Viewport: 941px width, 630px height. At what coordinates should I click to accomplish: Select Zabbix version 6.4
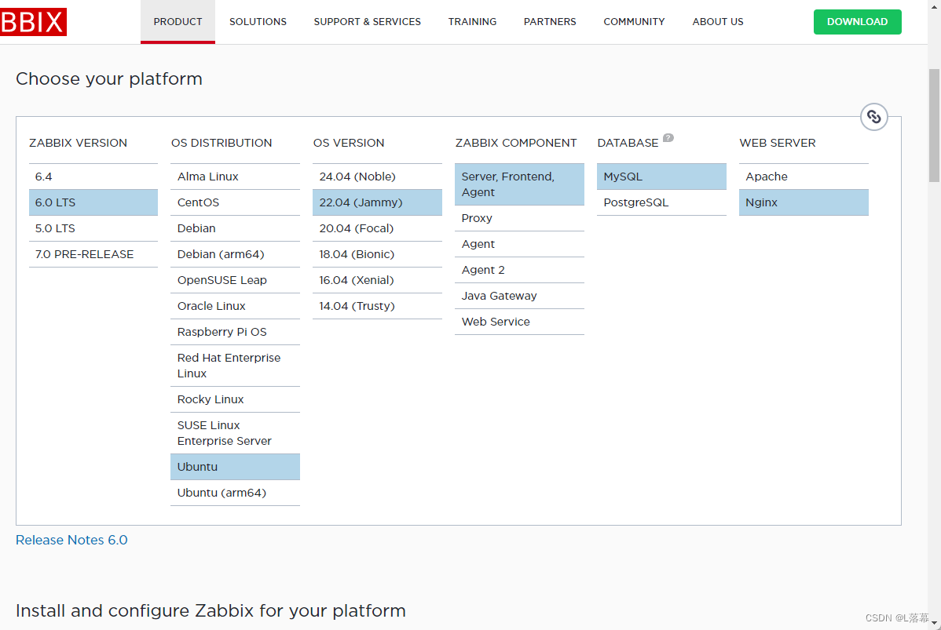93,177
